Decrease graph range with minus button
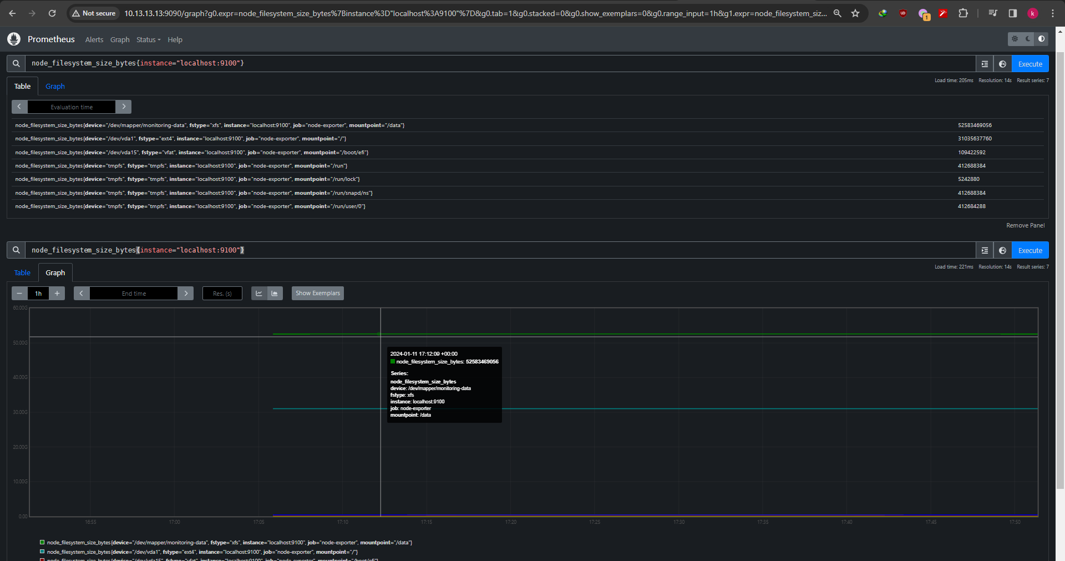Screen dimensions: 1065x561 click(x=19, y=294)
